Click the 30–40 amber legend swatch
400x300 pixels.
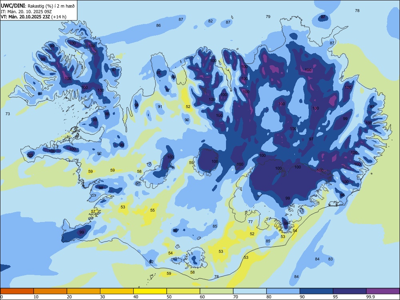pyautogui.click(x=117, y=291)
